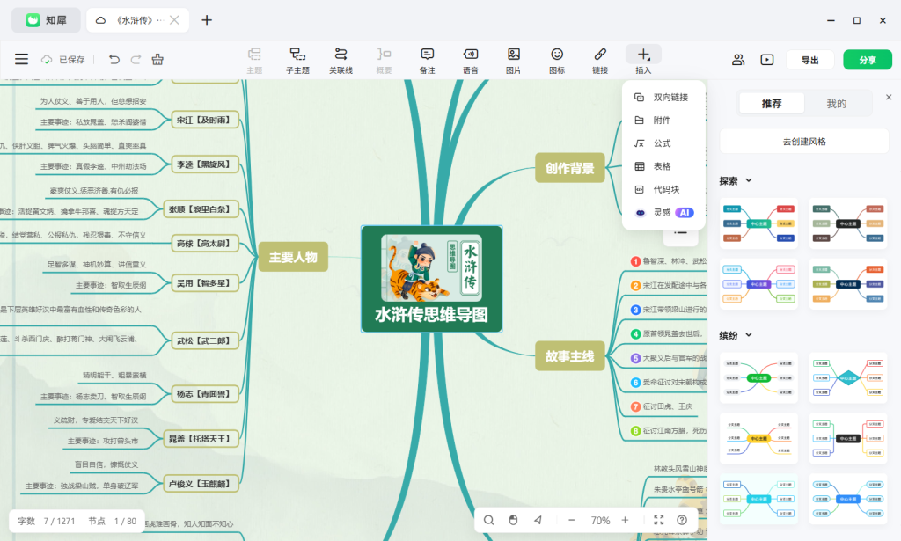
Task: Add a sibling topic with 主题
Action: 254,61
